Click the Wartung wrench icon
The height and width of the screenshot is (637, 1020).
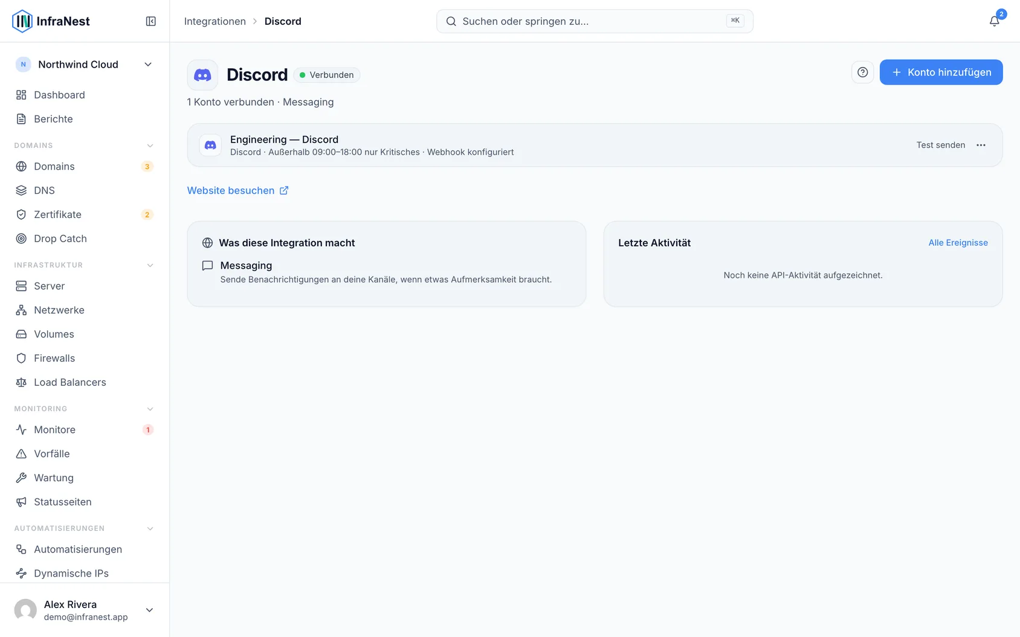coord(21,478)
